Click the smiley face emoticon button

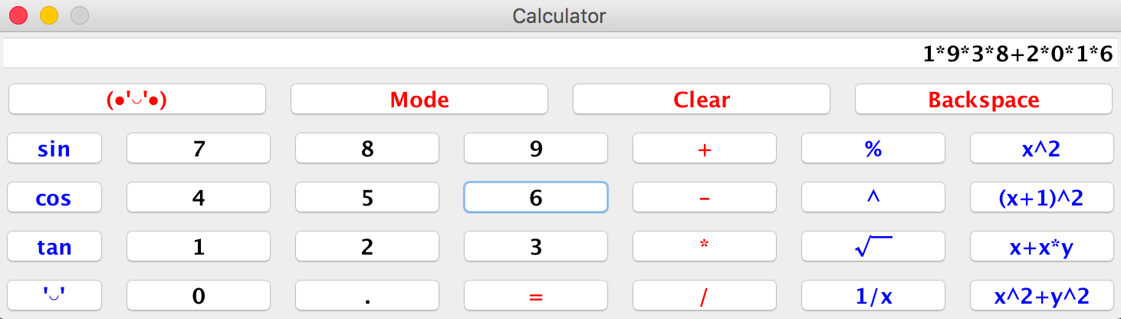click(x=137, y=100)
